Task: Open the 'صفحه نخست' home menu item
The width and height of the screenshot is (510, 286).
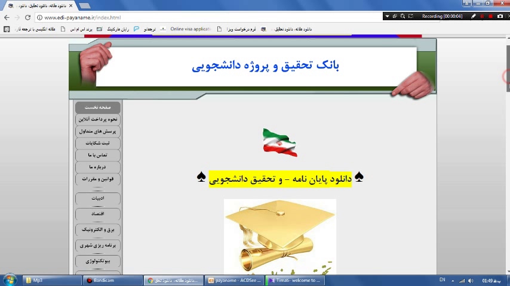Action: pyautogui.click(x=98, y=108)
